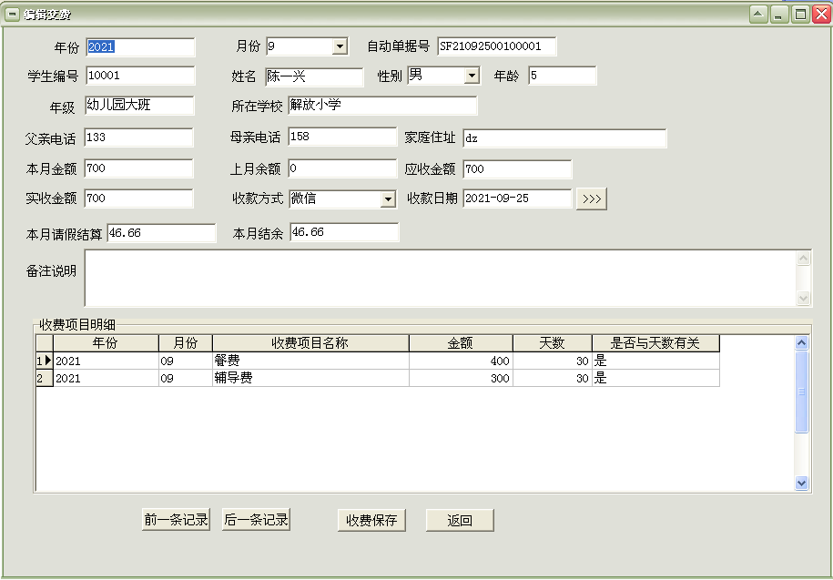Screen dimensions: 833x580
Task: Go to next record with 后一条记录
Action: click(256, 520)
